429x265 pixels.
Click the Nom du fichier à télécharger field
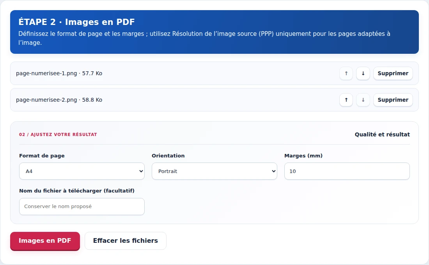coord(82,207)
